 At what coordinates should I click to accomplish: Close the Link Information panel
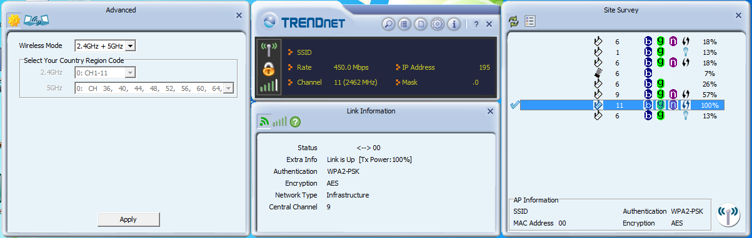(x=490, y=112)
